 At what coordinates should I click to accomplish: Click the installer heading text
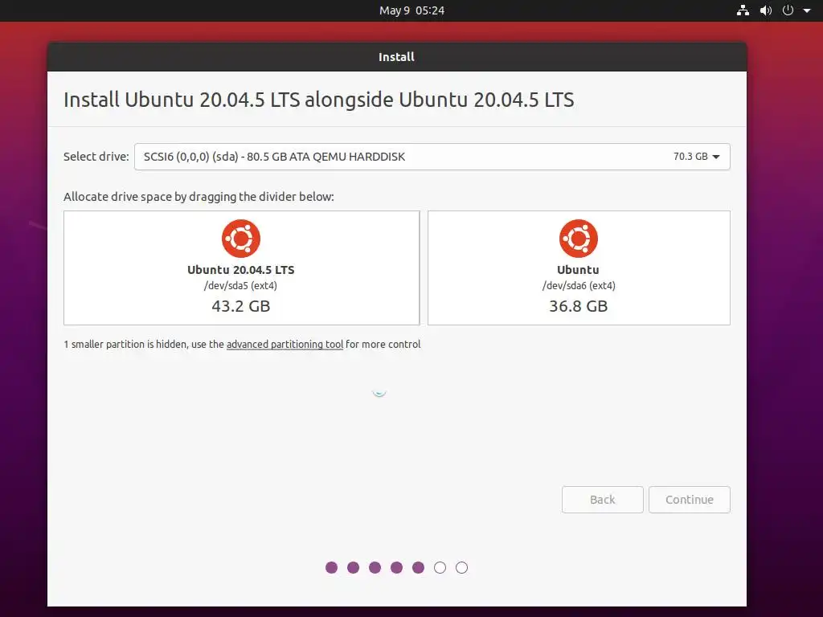pyautogui.click(x=318, y=100)
